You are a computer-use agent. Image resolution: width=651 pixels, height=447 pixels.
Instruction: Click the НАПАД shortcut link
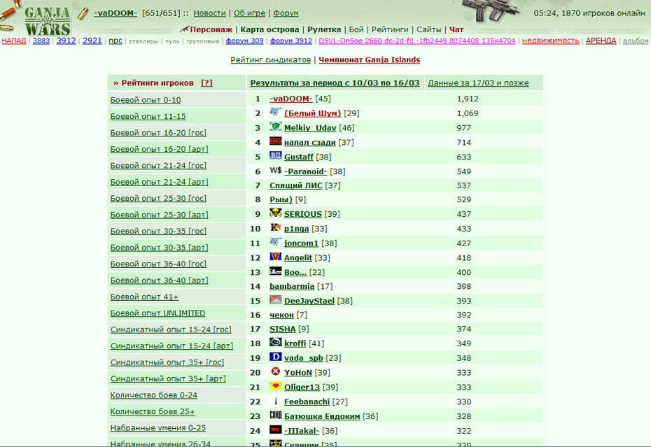point(14,41)
